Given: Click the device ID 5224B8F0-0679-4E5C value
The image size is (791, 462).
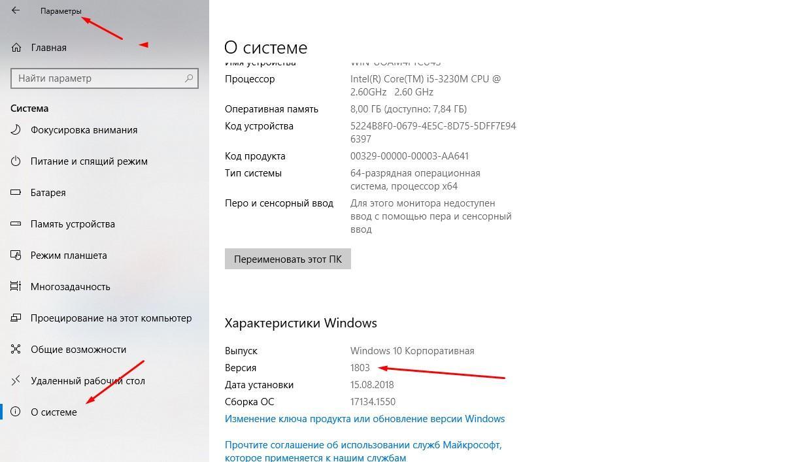Looking at the screenshot, I should click(433, 132).
